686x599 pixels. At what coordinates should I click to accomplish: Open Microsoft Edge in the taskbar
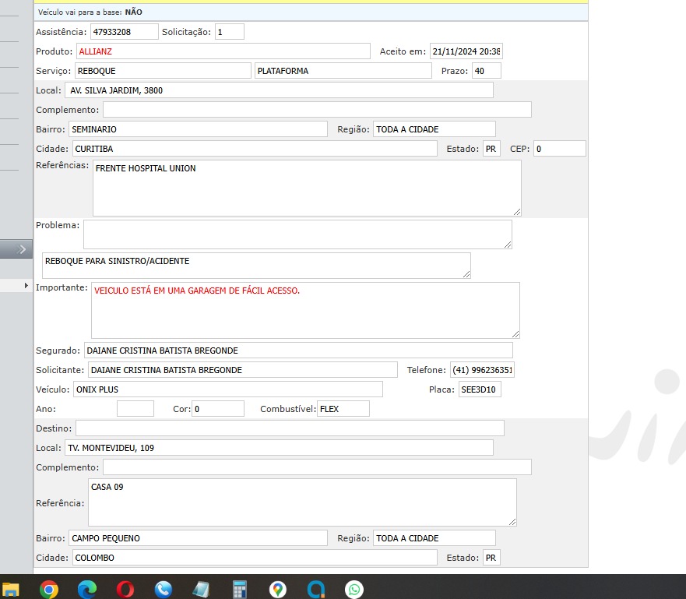[x=87, y=589]
